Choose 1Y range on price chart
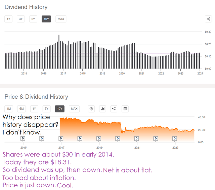Screen dimensions: 215x190 coord(34,109)
